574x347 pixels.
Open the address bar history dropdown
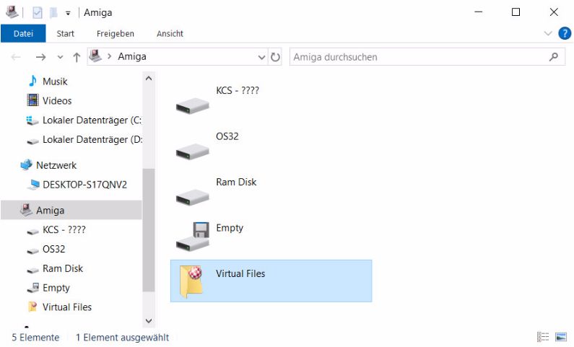point(261,57)
